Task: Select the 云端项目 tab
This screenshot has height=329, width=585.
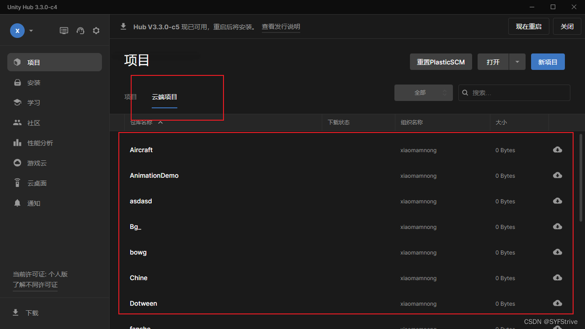Action: 165,97
